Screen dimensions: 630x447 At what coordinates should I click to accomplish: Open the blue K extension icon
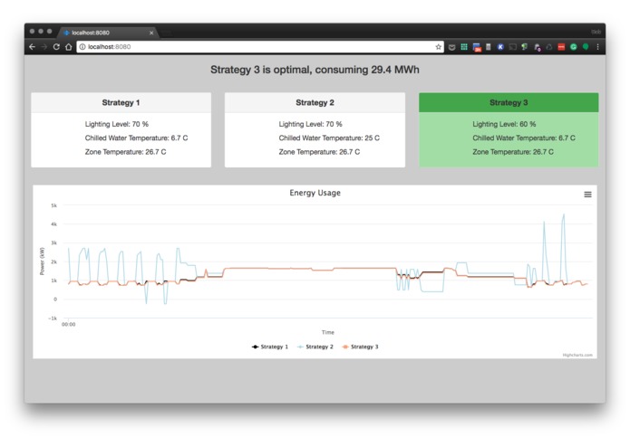[500, 47]
